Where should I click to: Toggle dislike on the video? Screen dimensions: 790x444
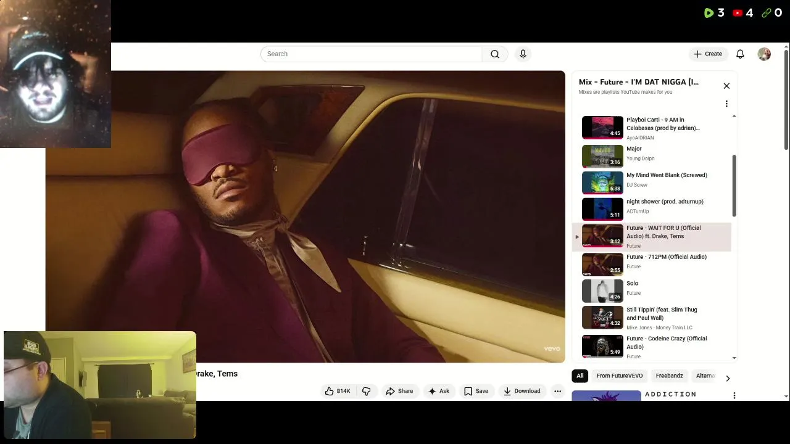[367, 391]
